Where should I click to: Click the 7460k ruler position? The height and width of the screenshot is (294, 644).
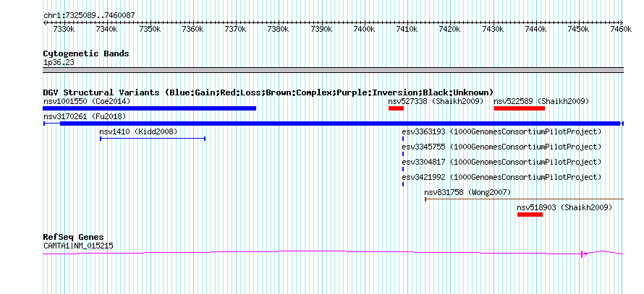pyautogui.click(x=622, y=30)
